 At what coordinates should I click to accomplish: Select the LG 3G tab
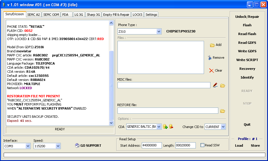click(x=79, y=15)
